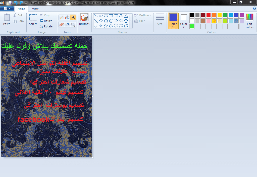Switch to the Home tab
This screenshot has width=257, height=177.
(21, 9)
